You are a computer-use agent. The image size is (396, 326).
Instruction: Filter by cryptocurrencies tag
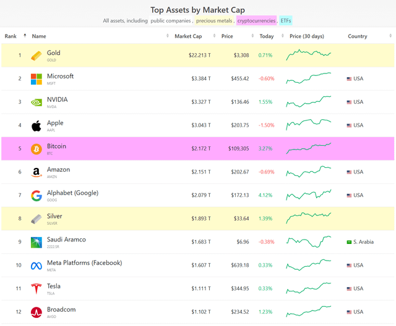point(256,21)
